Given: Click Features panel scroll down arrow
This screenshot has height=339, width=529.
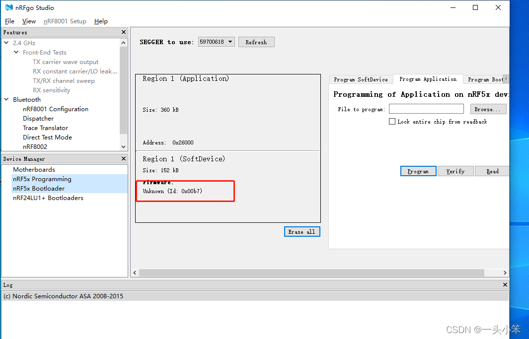Looking at the screenshot, I should click(x=124, y=147).
